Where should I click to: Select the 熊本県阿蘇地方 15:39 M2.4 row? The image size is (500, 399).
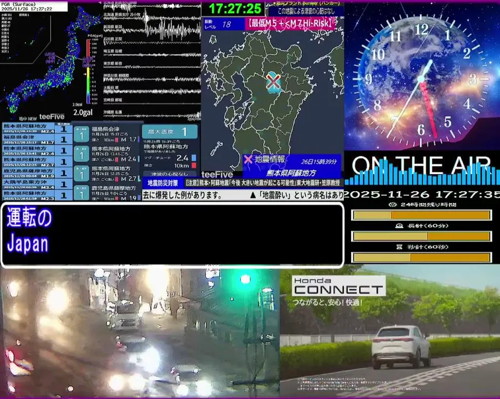pos(37,128)
